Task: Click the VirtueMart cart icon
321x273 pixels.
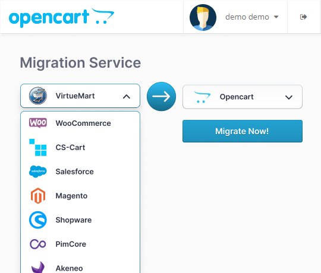Action: [x=38, y=96]
